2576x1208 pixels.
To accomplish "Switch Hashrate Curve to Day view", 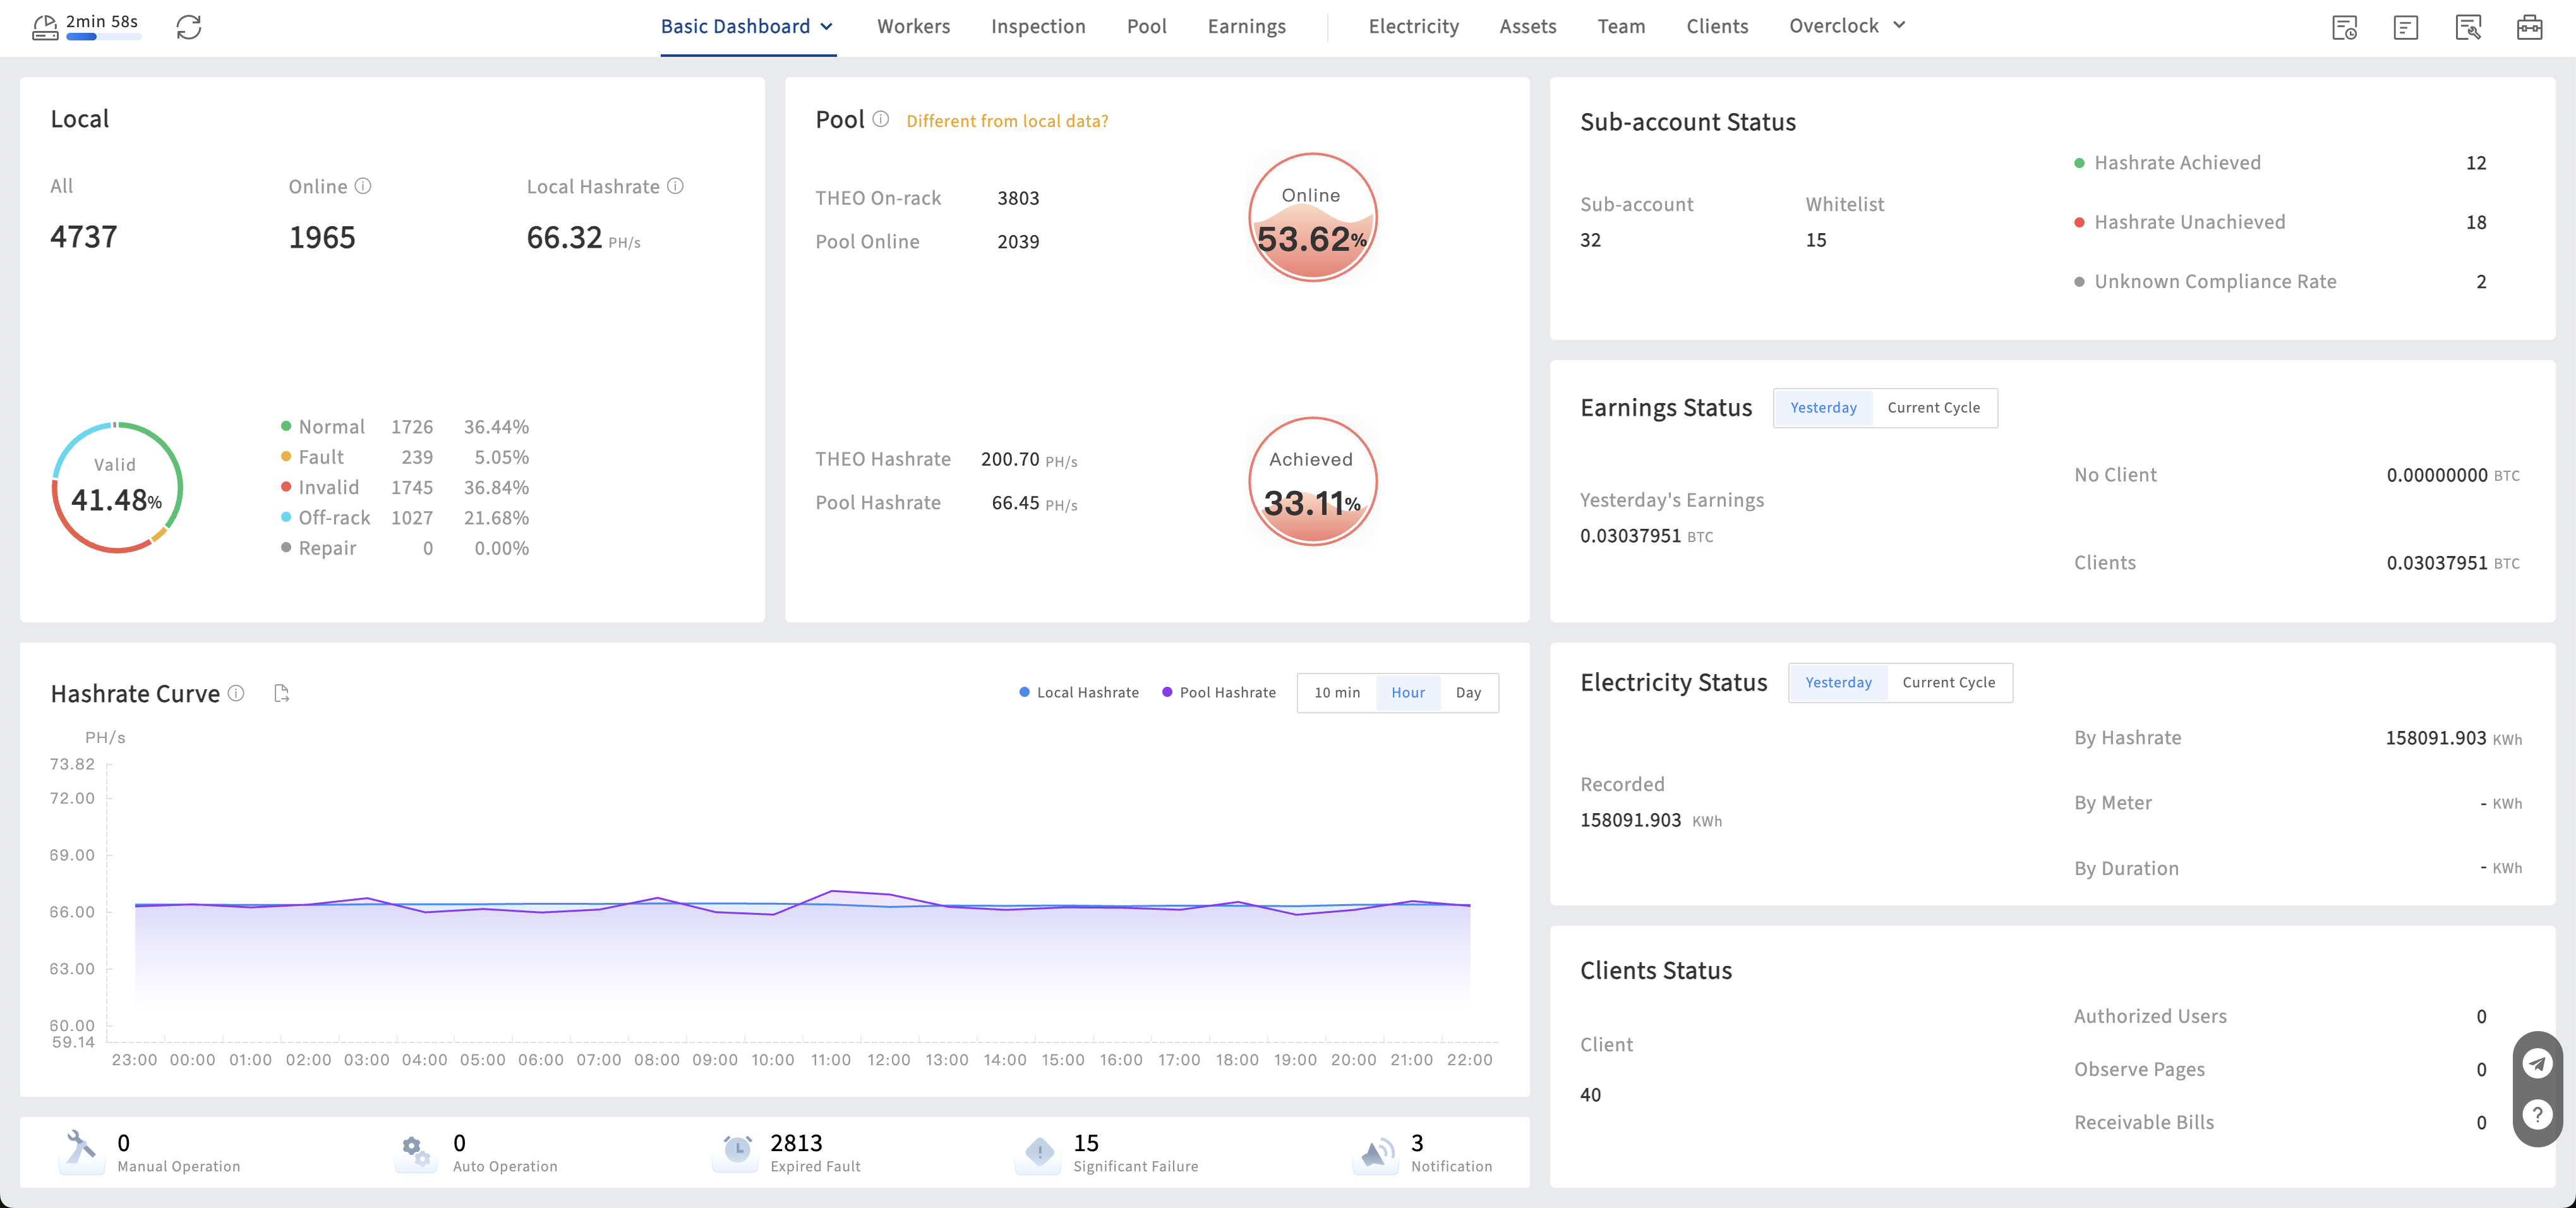I will (x=1468, y=692).
